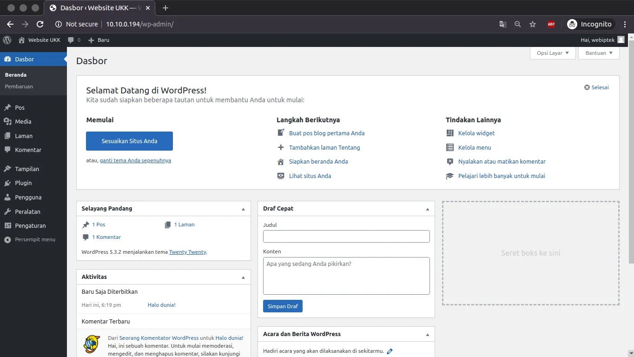Click the browser back arrow
Viewport: 634px width, 357px height.
tap(10, 24)
